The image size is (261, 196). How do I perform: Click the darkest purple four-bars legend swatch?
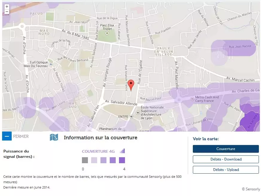tap(122, 160)
